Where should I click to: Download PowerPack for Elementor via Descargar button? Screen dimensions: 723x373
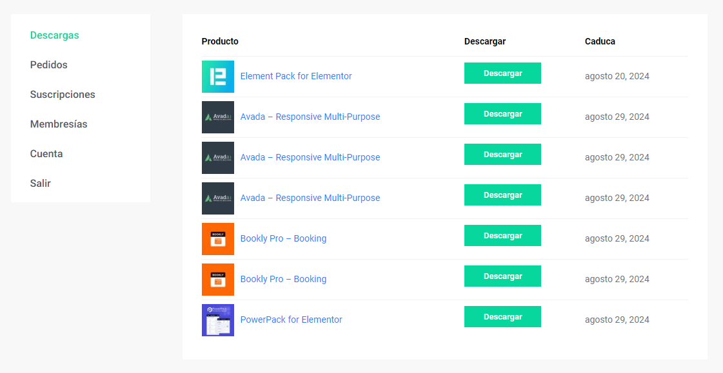pos(502,317)
